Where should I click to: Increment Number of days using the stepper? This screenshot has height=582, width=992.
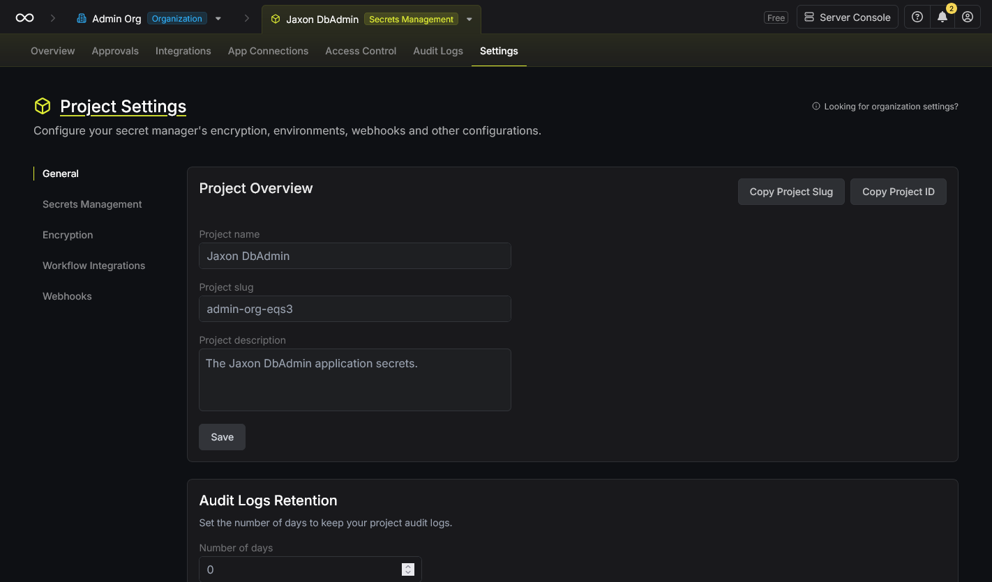pyautogui.click(x=407, y=566)
